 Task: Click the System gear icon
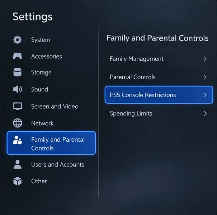[18, 40]
